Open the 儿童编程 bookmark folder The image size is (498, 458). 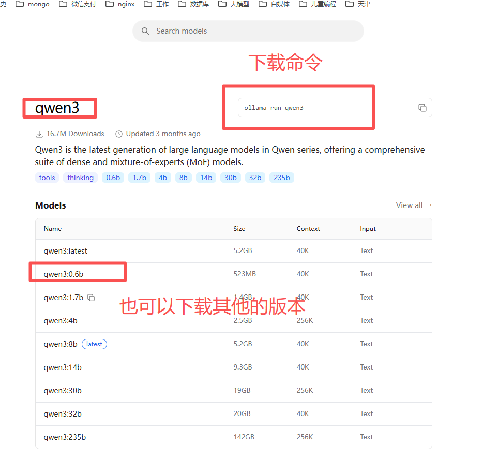click(318, 4)
